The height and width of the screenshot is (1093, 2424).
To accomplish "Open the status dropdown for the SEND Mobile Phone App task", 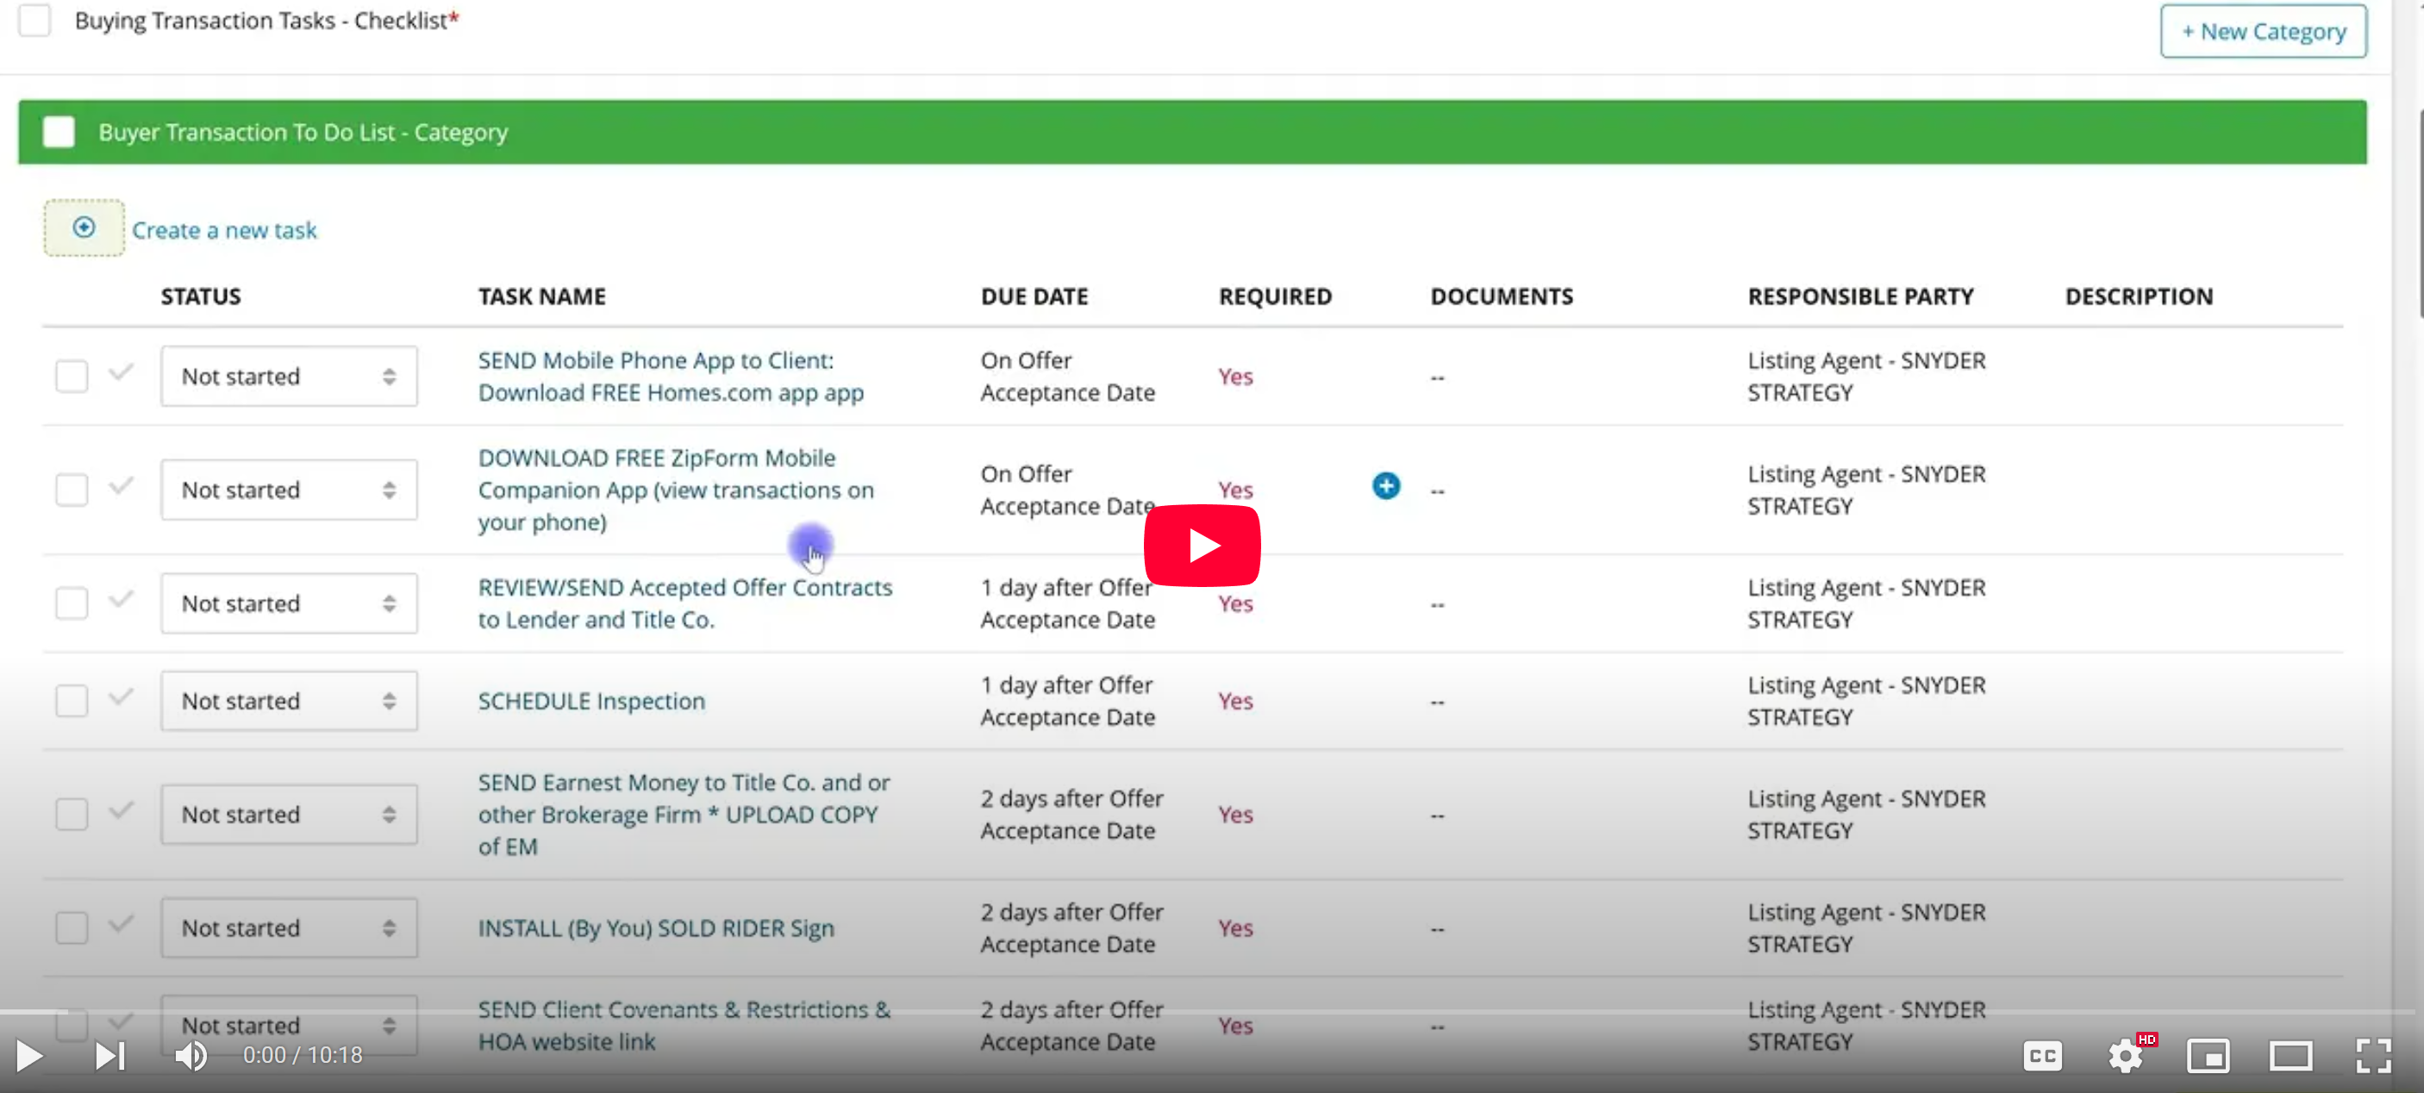I will (288, 376).
